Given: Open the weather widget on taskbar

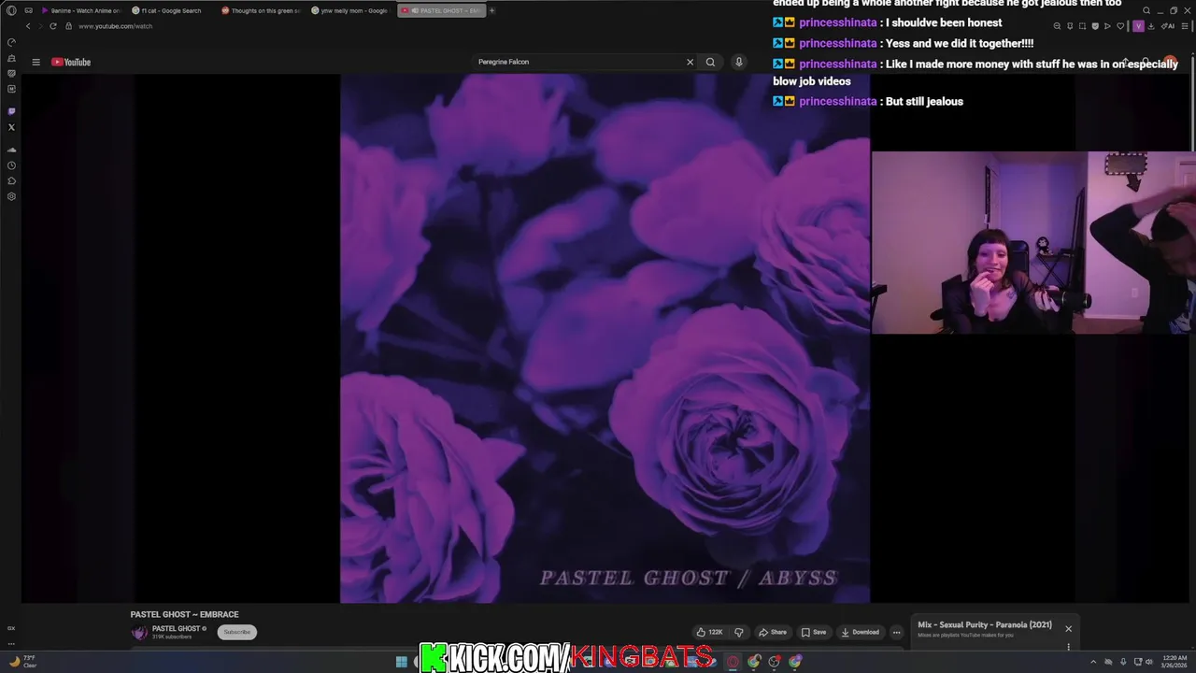Looking at the screenshot, I should [x=22, y=662].
